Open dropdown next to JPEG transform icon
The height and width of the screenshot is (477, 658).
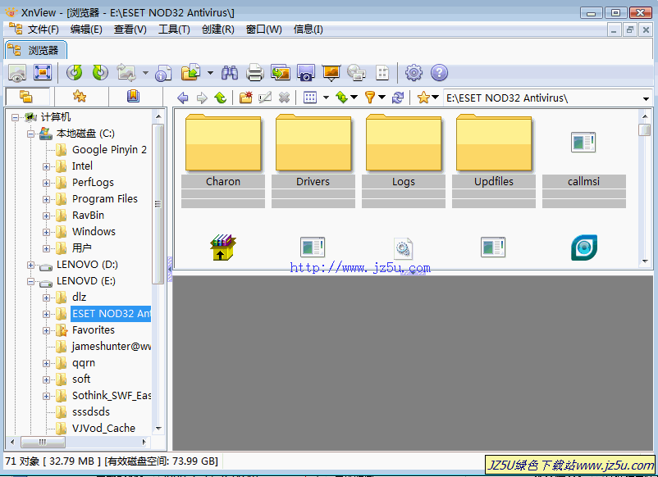[x=145, y=73]
